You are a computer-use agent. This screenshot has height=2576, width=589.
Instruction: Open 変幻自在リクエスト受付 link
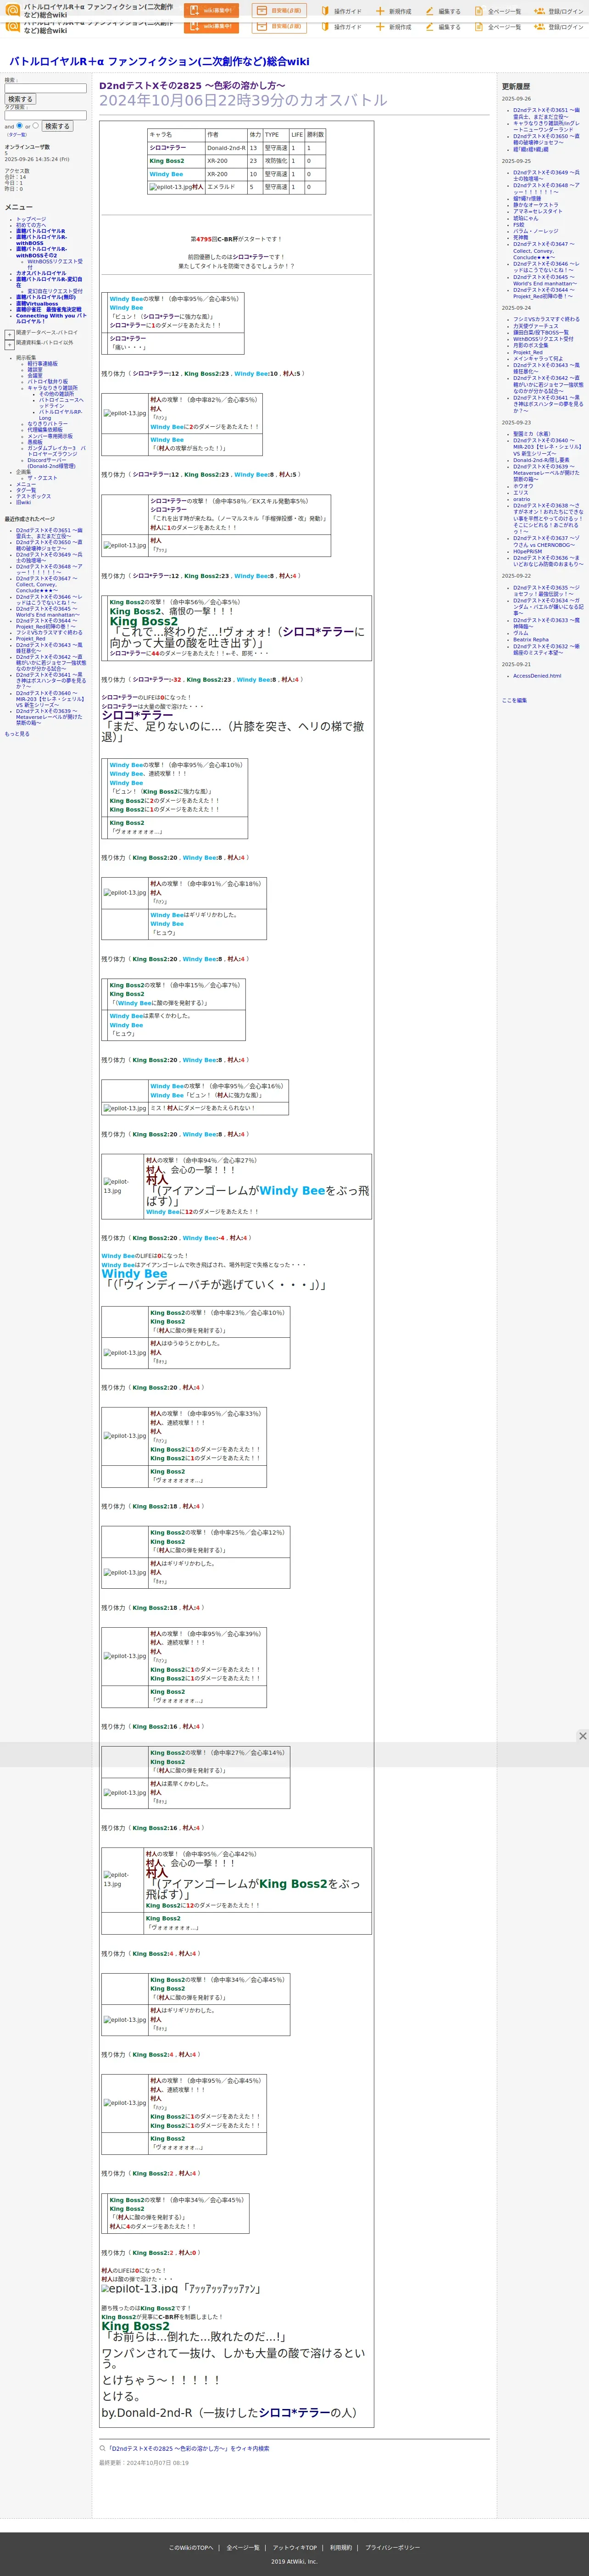[55, 291]
